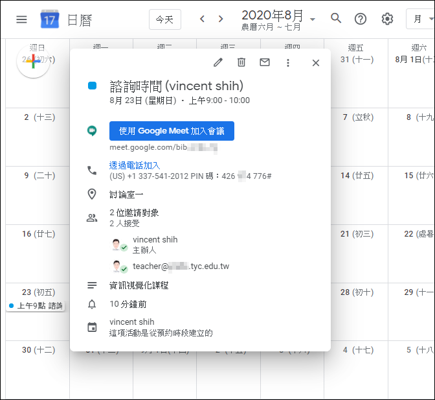The width and height of the screenshot is (435, 400).
Task: Click the location text 討論室一
Action: coord(126,194)
